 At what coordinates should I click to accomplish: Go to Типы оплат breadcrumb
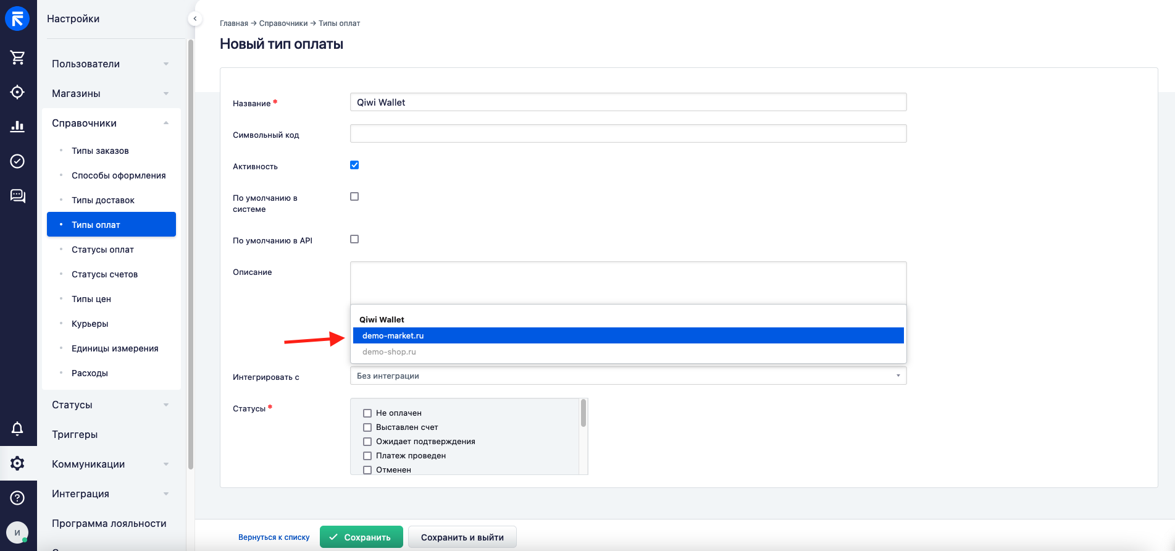click(x=339, y=23)
